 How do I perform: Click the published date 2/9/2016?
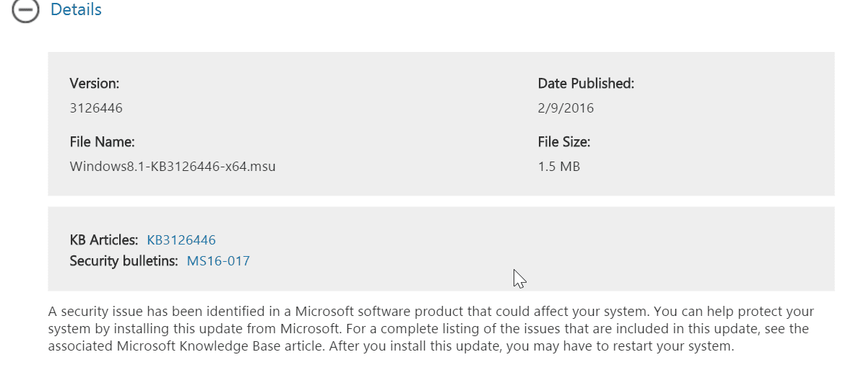pos(566,108)
